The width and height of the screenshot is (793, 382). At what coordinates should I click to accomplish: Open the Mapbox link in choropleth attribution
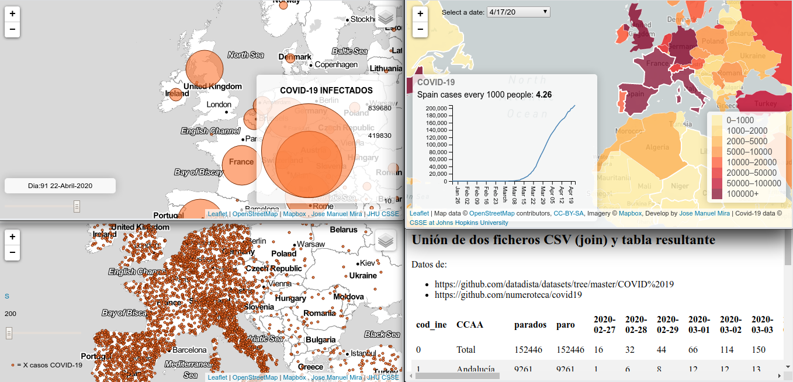click(x=630, y=214)
